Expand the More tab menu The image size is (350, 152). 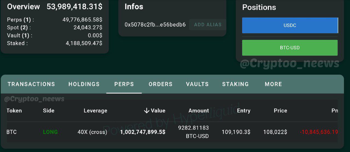[273, 84]
